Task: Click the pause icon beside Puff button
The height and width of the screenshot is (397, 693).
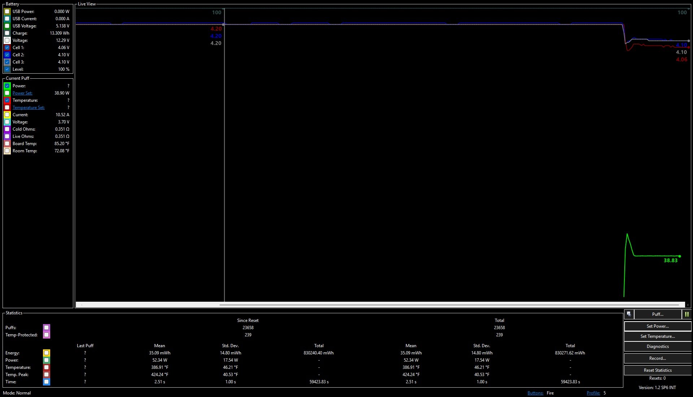Action: point(686,314)
